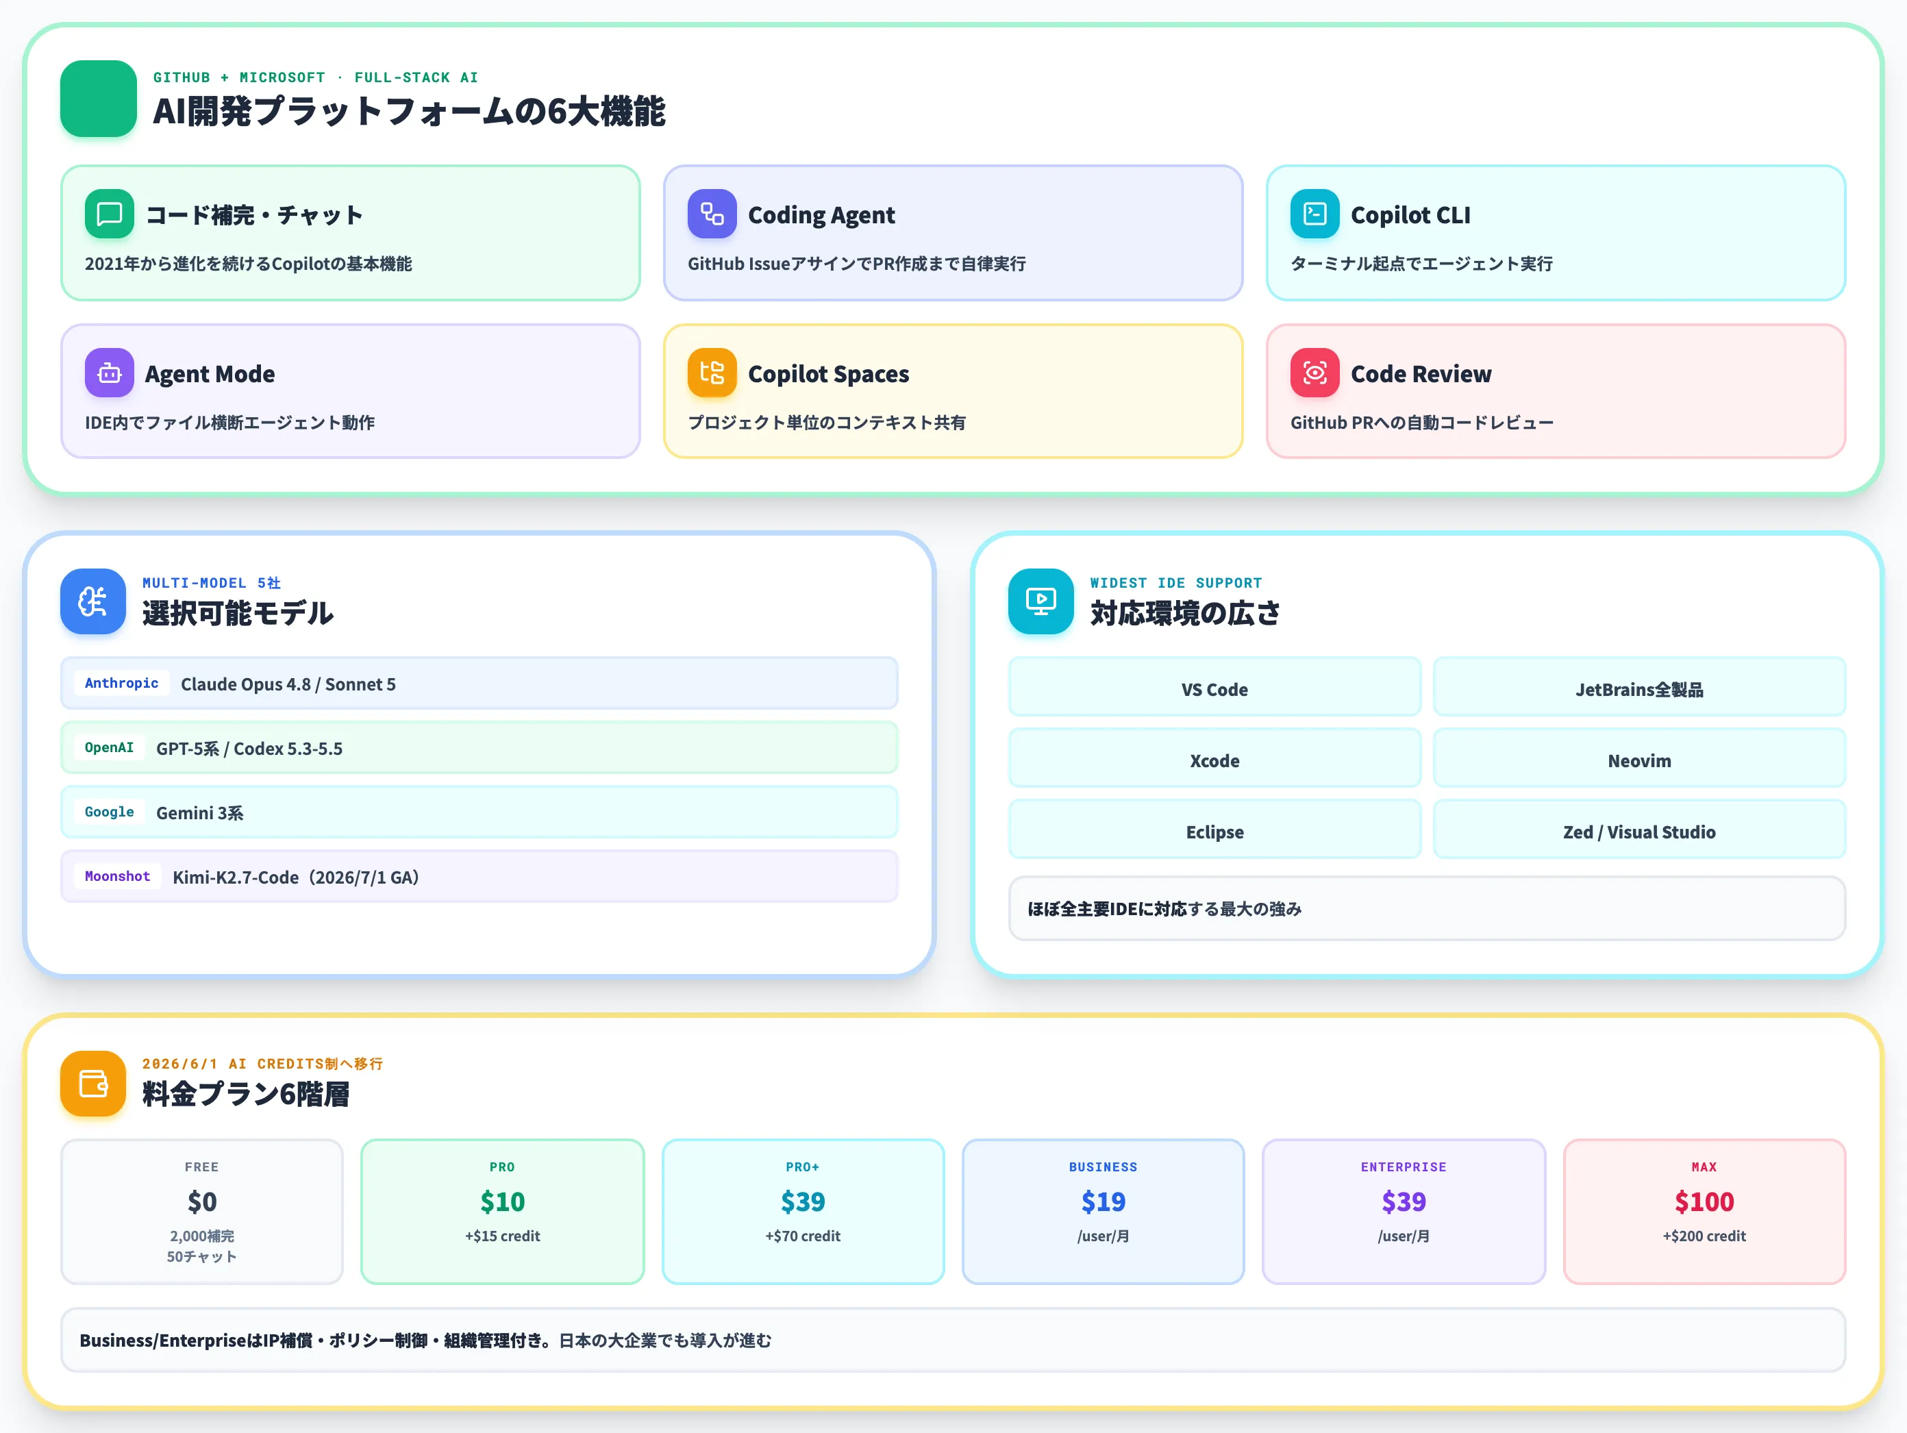Viewport: 1907px width, 1433px height.
Task: Click the VS Code tile
Action: point(1214,688)
